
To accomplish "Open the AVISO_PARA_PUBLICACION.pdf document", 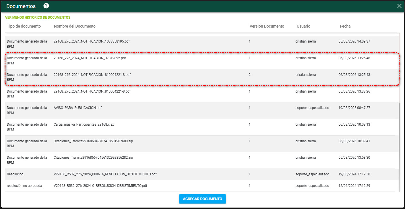I will point(77,108).
